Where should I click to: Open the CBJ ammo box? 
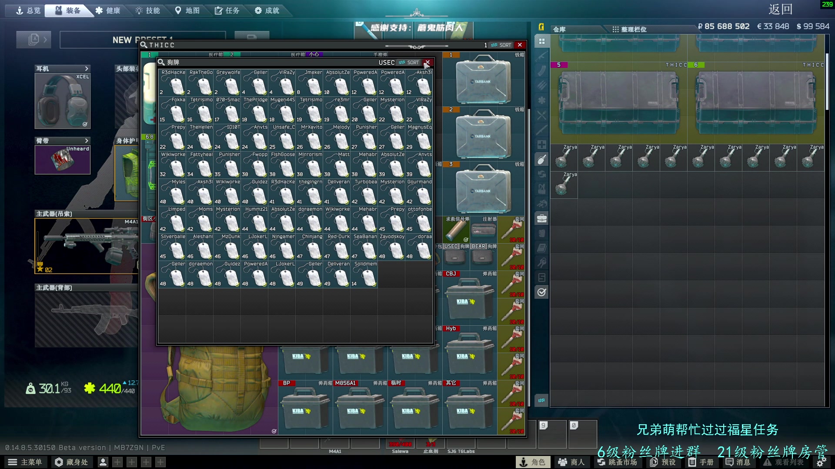pyautogui.click(x=470, y=298)
